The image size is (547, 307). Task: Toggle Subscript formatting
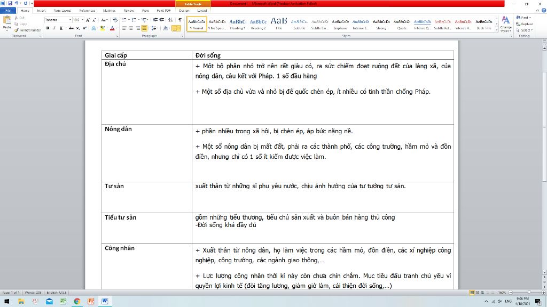tap(78, 28)
